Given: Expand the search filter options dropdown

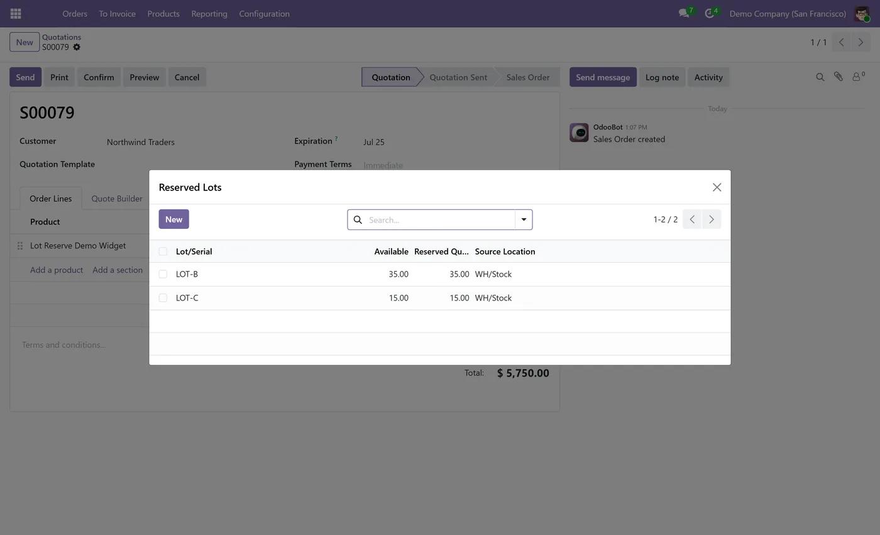Looking at the screenshot, I should click(524, 219).
